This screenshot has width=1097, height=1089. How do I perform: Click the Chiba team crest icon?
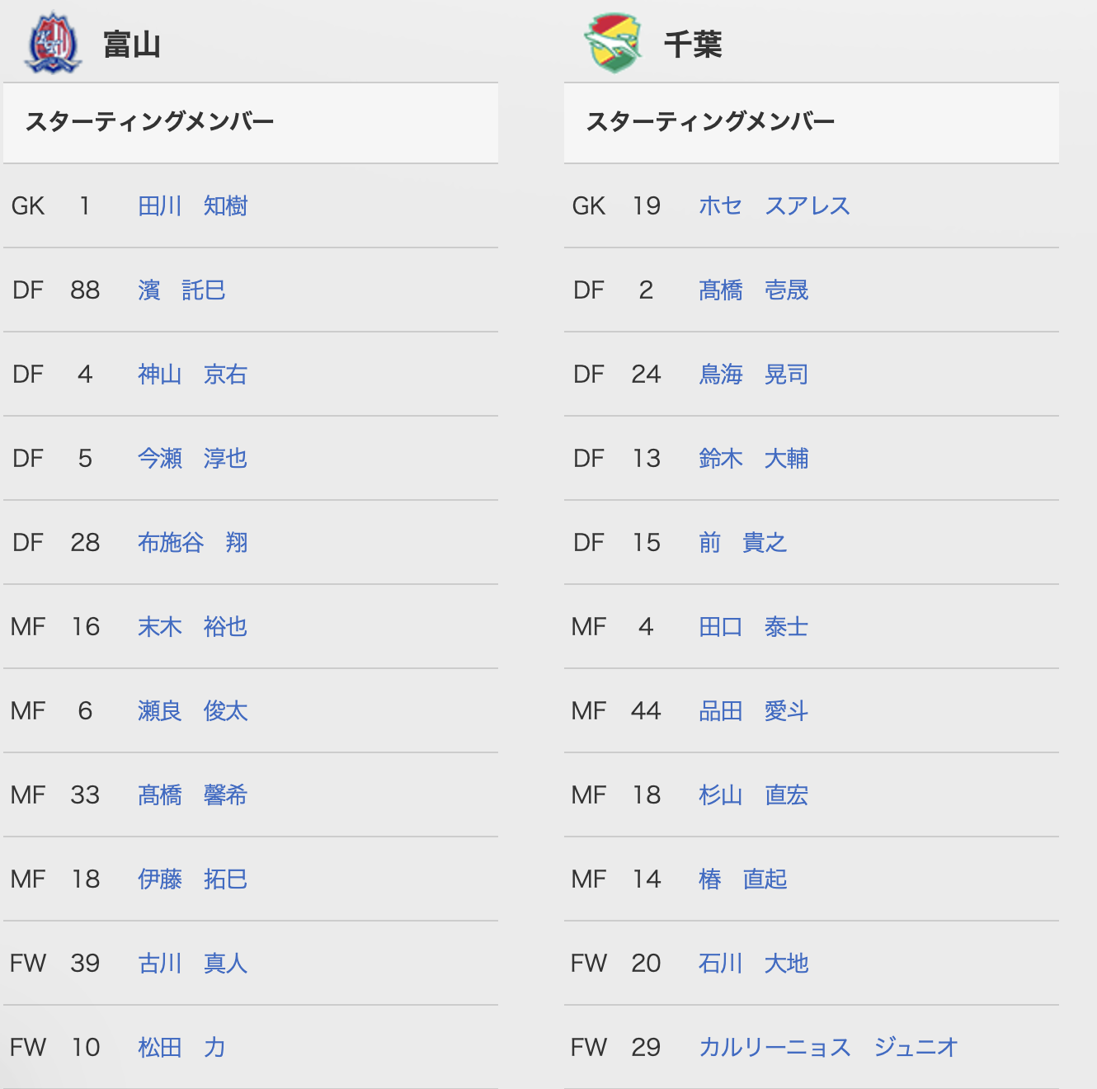[614, 43]
